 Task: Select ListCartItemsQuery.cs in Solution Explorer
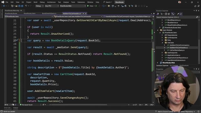177,50
